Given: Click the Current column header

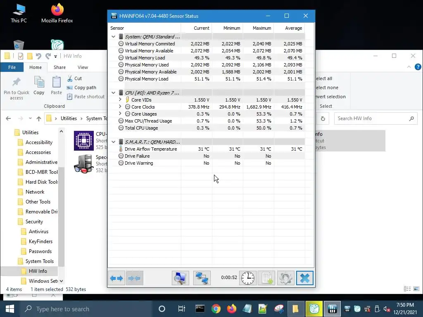Looking at the screenshot, I should point(196,28).
